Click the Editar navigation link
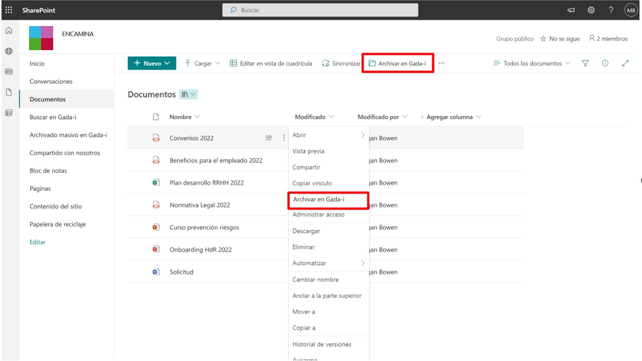The image size is (642, 361). [x=38, y=242]
